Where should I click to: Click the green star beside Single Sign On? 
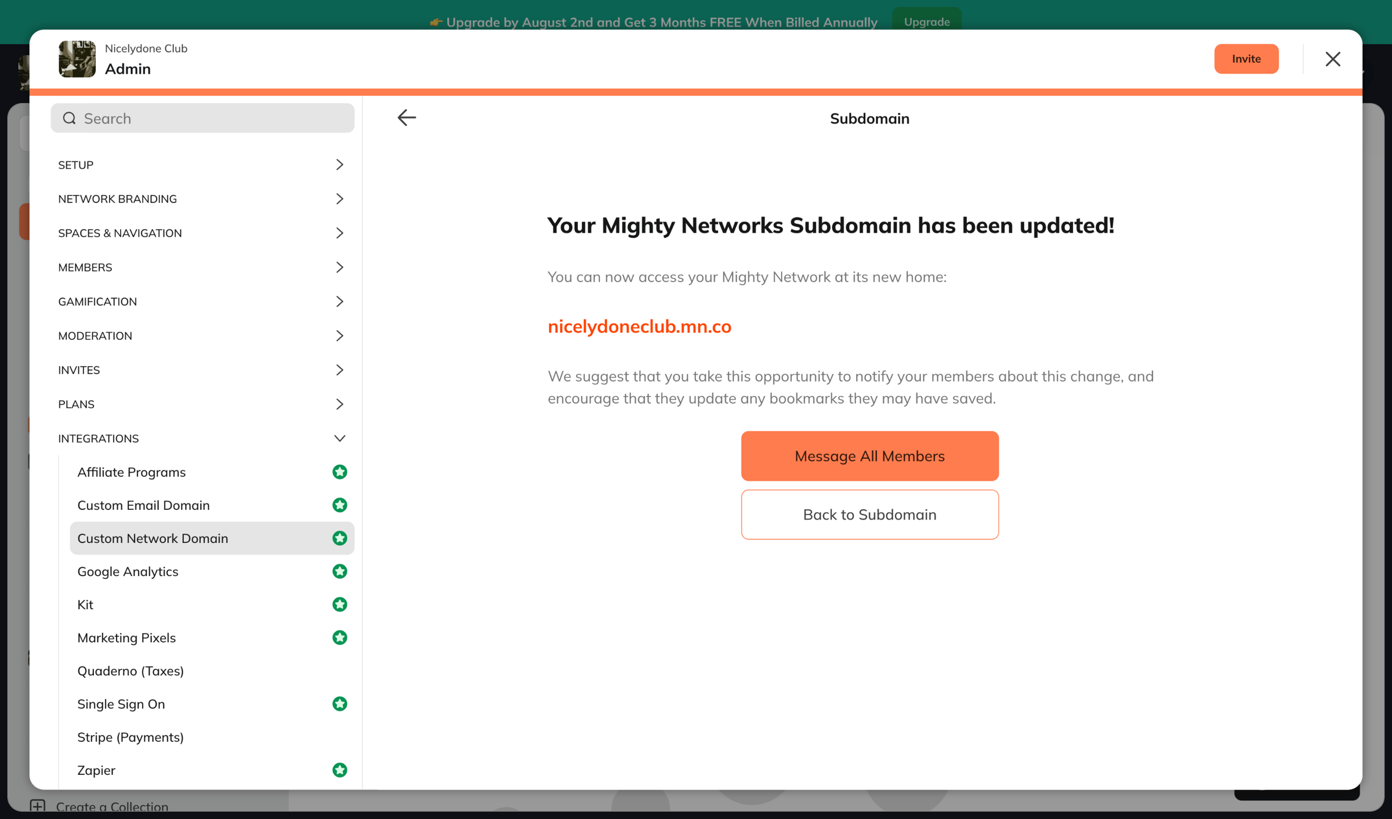click(340, 704)
